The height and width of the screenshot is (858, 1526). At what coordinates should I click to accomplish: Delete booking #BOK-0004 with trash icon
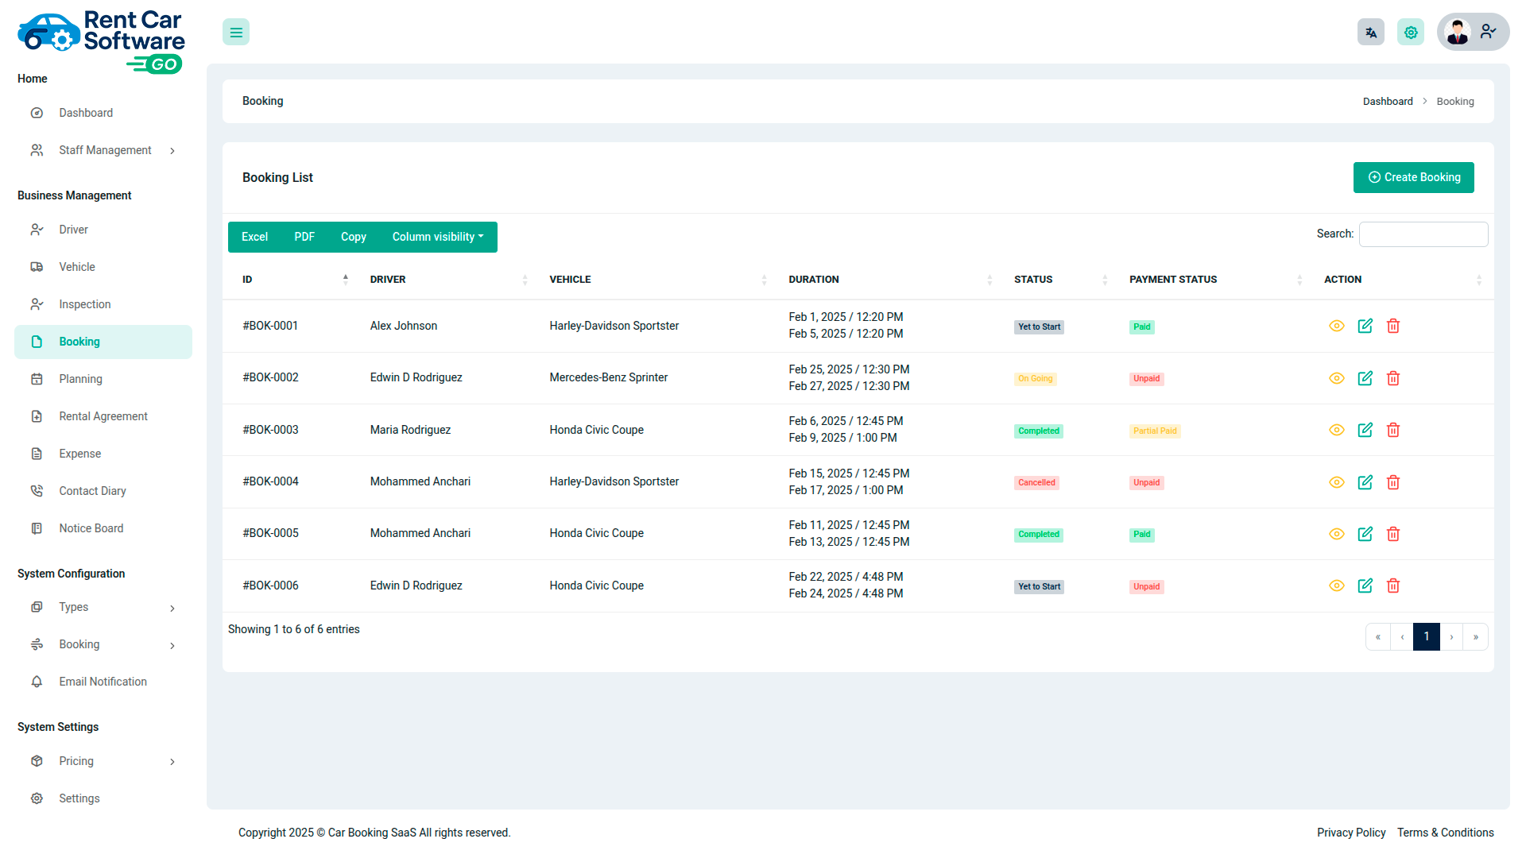point(1393,482)
